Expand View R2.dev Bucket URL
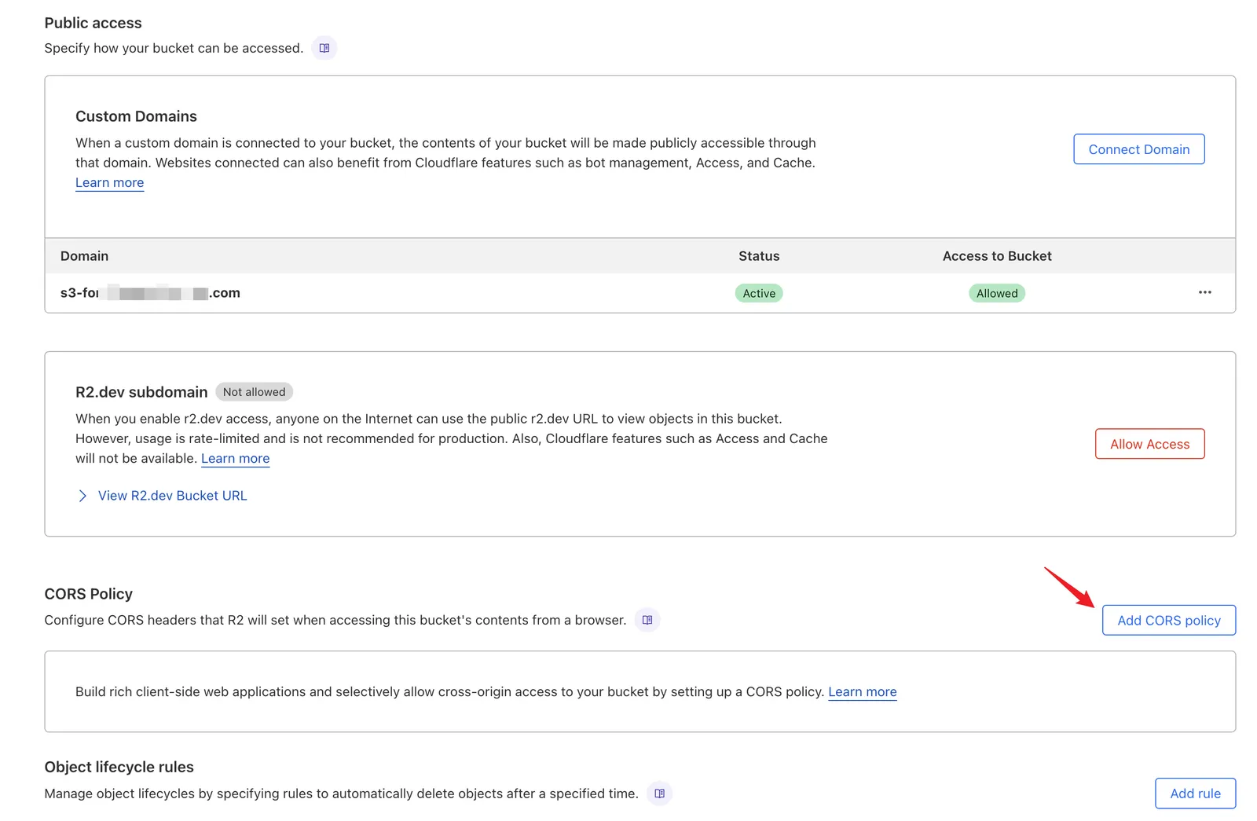This screenshot has height=821, width=1257. [x=172, y=495]
